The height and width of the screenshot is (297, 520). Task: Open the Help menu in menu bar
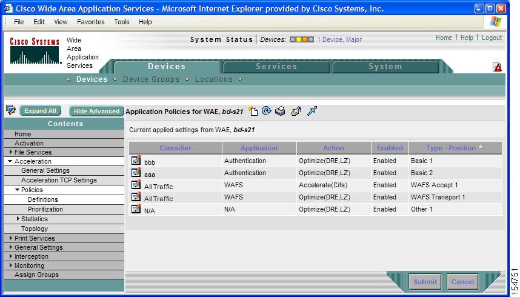pyautogui.click(x=145, y=22)
